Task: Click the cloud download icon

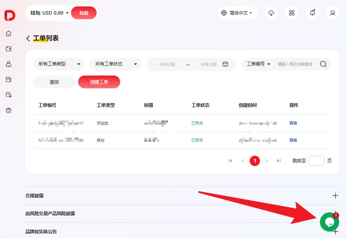Action: click(271, 13)
